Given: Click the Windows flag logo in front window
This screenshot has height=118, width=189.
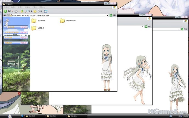Looking at the screenshot, I should coord(114,7).
